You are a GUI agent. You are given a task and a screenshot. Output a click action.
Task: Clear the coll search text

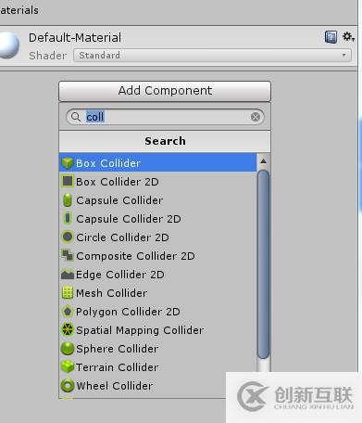click(256, 117)
